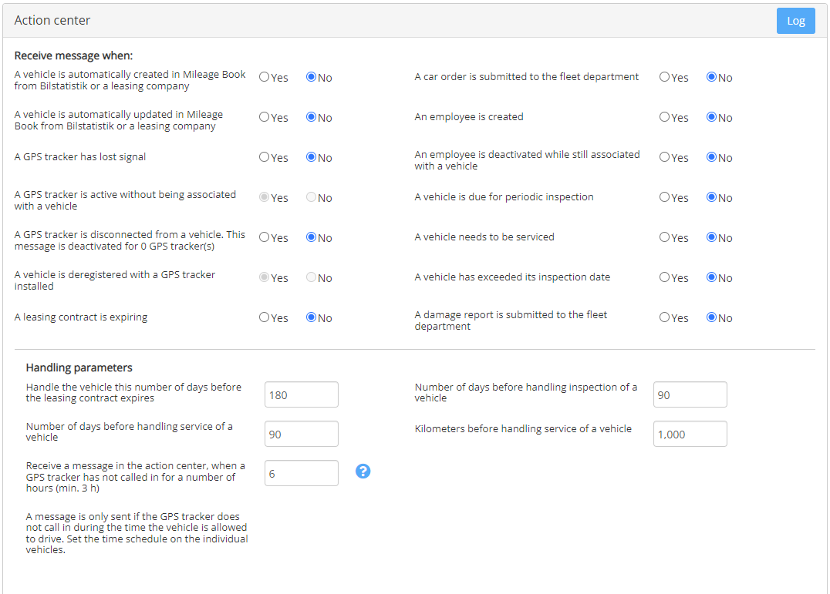The height and width of the screenshot is (594, 830).
Task: Click the blue help question mark icon
Action: (x=363, y=471)
